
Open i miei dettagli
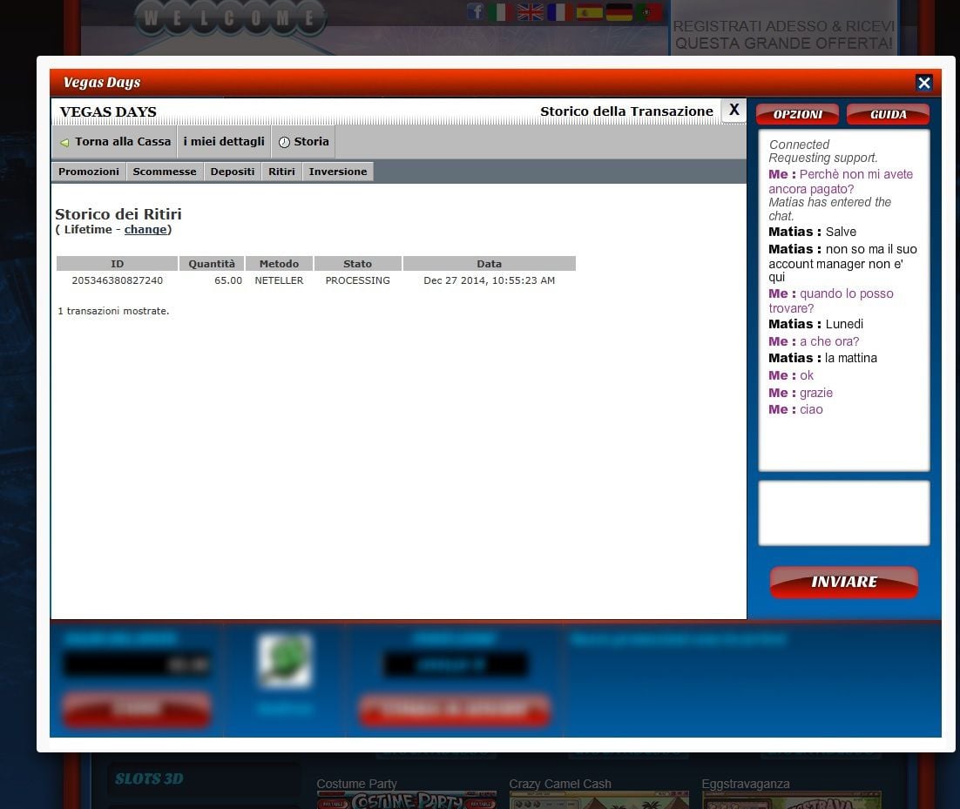tap(224, 142)
